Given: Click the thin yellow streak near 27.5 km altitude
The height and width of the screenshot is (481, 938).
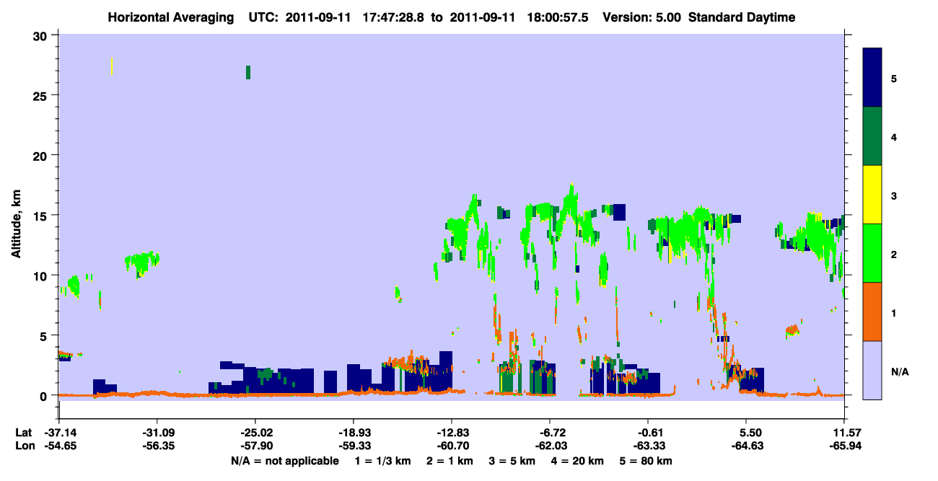Looking at the screenshot, I should click(x=111, y=66).
